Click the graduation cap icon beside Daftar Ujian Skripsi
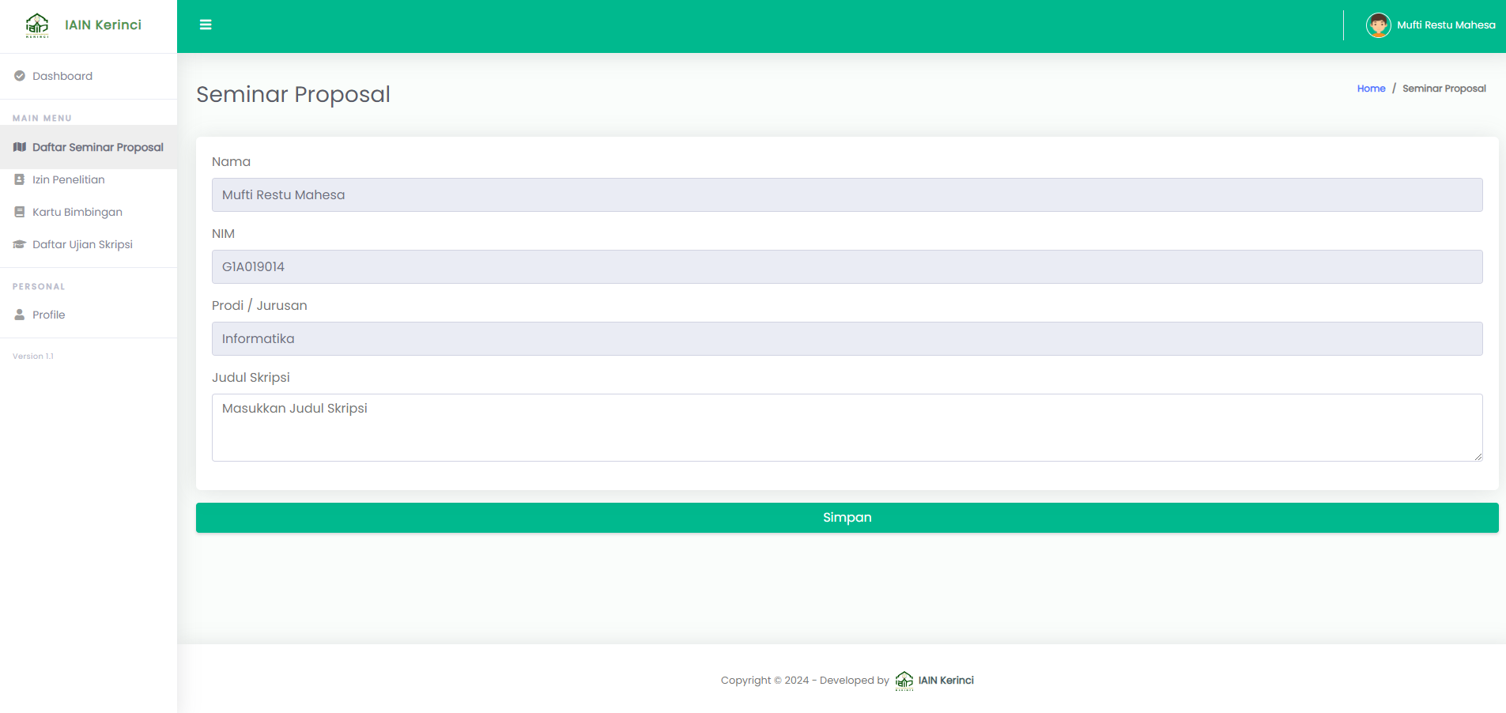The width and height of the screenshot is (1506, 713). 20,244
